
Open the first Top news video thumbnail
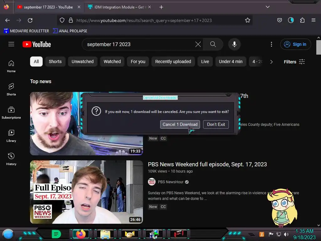coord(87,124)
